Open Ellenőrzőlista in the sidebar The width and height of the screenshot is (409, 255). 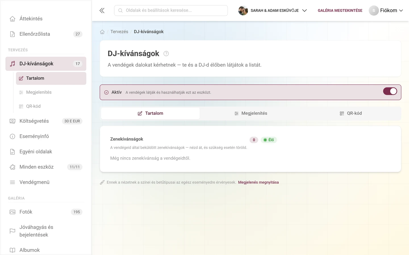point(46,34)
